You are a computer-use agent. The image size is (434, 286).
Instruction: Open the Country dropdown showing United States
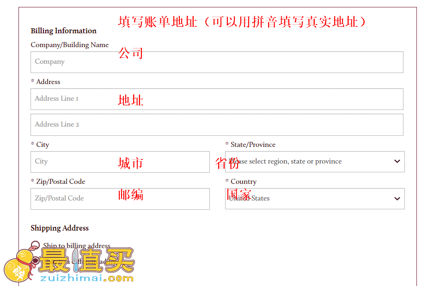click(x=315, y=199)
